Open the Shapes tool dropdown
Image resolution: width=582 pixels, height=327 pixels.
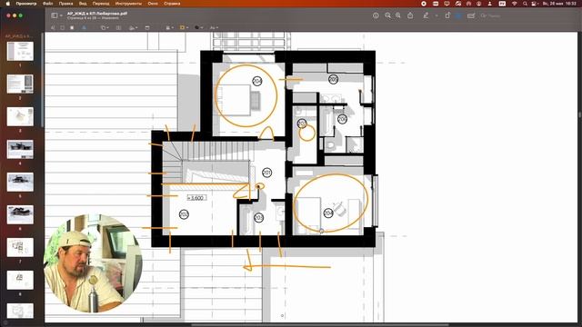(105, 27)
